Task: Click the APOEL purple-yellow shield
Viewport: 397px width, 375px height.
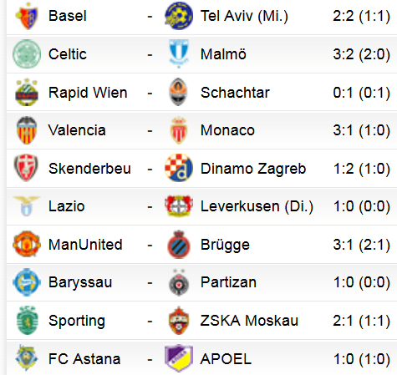Action: 179,358
